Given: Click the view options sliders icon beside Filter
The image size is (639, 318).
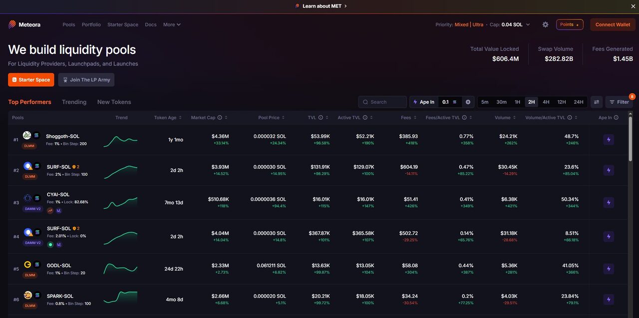Looking at the screenshot, I should pos(596,102).
